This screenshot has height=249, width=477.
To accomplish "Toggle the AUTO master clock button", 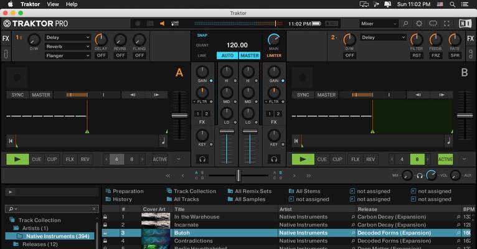I will pyautogui.click(x=227, y=55).
